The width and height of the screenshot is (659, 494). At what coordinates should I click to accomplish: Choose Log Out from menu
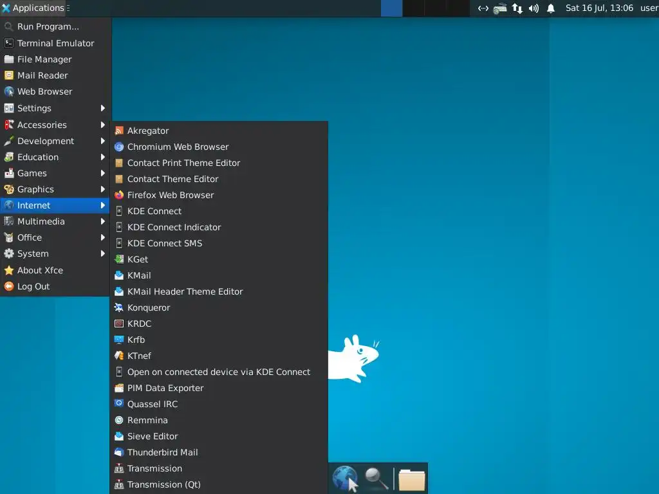coord(55,286)
